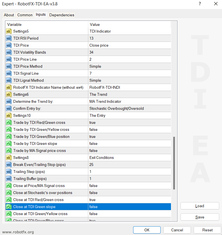
Task: Select the Inputs tab
Action: coord(41,15)
